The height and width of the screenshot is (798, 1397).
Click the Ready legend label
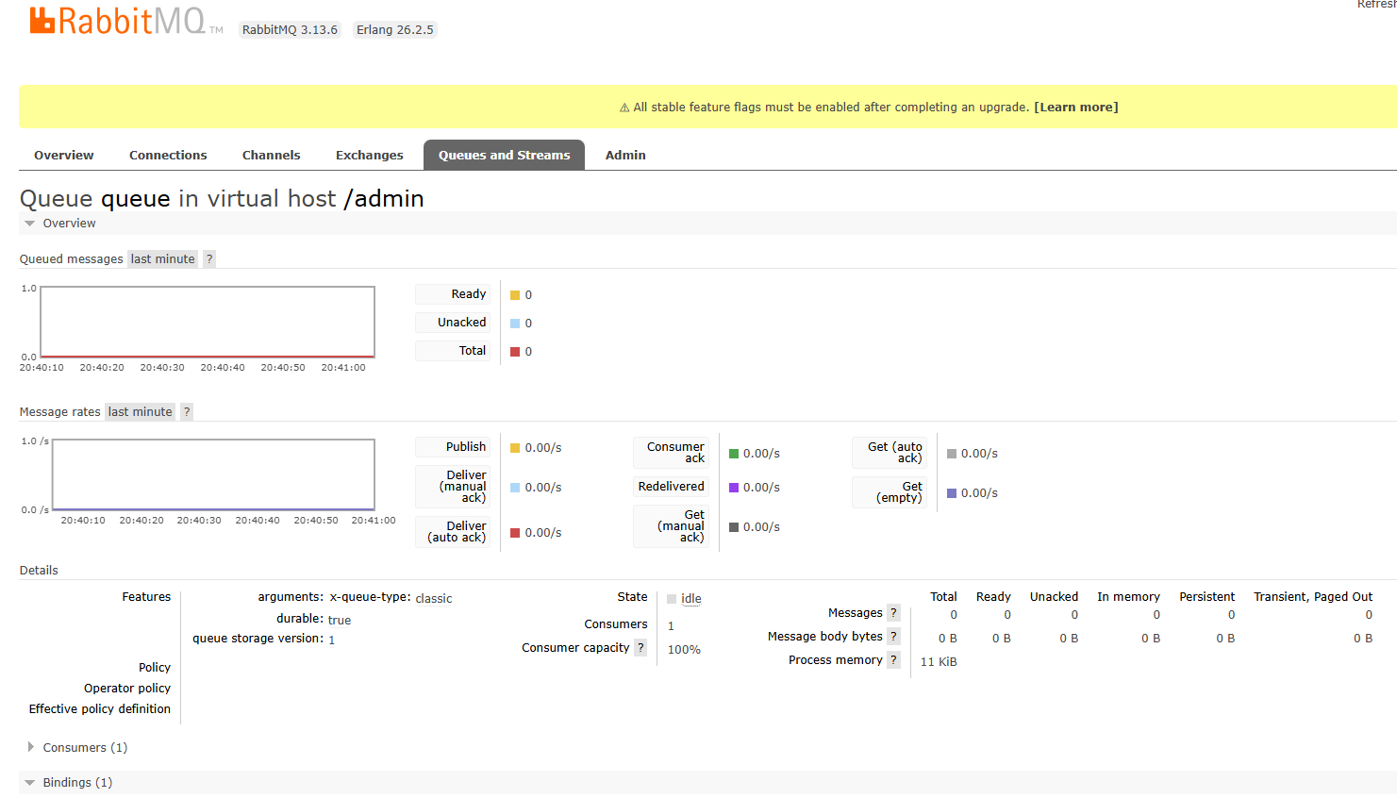453,294
